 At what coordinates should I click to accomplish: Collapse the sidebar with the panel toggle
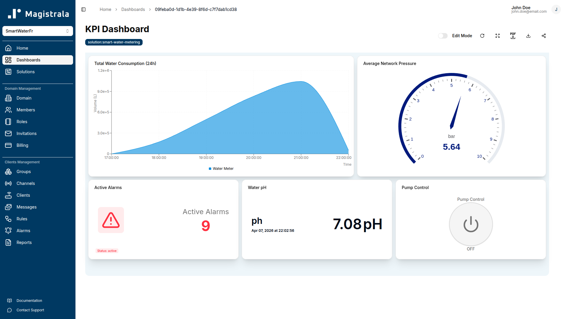(x=83, y=9)
